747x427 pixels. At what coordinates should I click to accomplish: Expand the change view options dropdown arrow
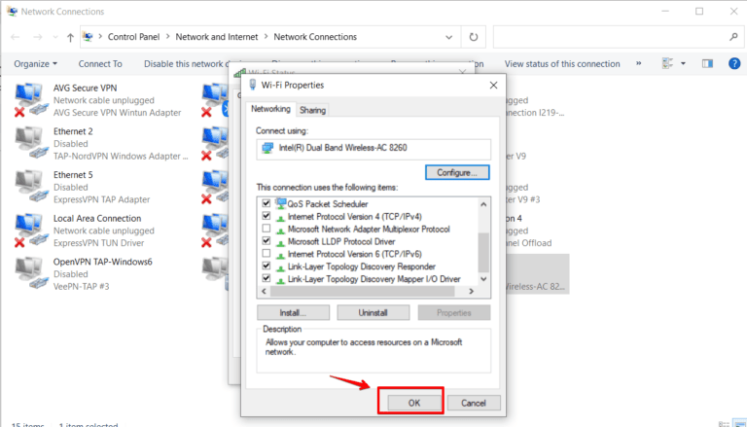683,64
